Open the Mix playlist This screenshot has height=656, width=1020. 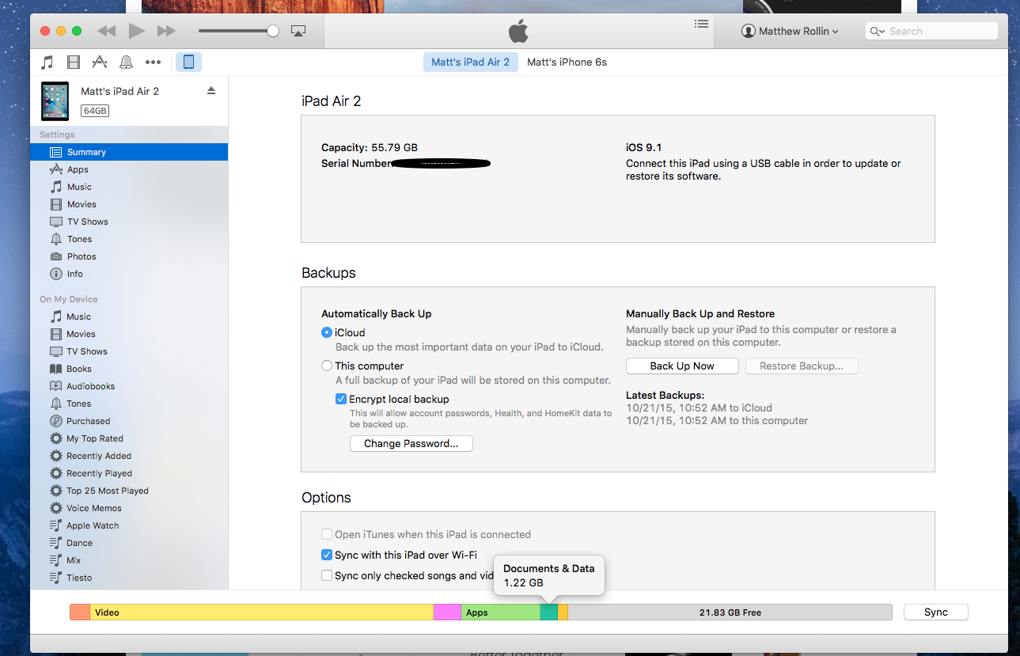[x=129, y=560]
